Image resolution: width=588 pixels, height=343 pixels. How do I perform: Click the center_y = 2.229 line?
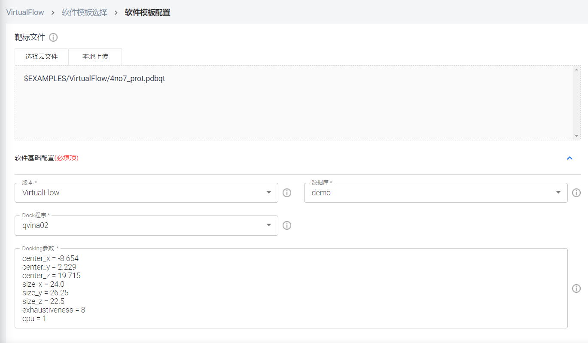coord(49,267)
